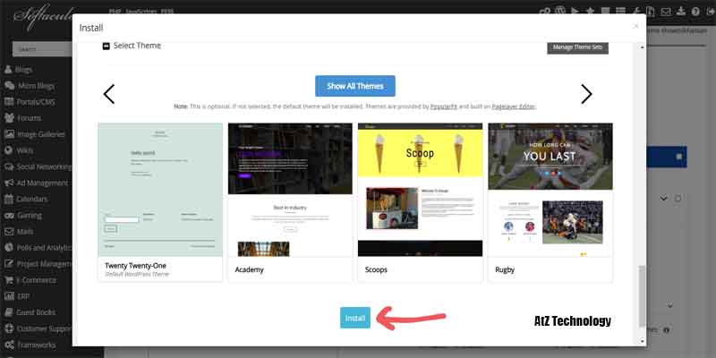Open the Image Galleries picture icon
The image size is (716, 358).
(9, 134)
